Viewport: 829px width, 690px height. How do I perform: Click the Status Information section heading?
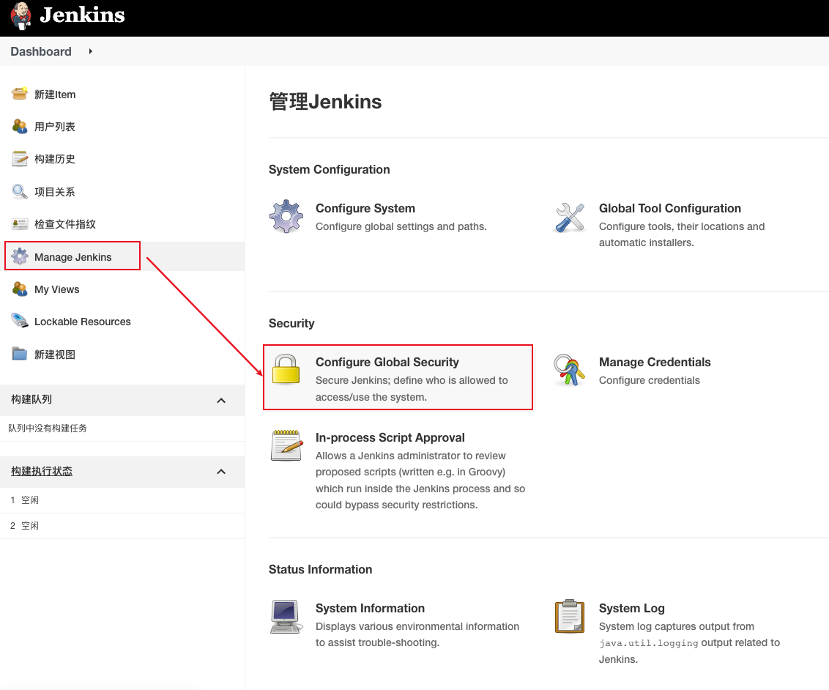(x=320, y=569)
